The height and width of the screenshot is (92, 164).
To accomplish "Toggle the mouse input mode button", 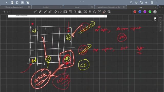I will point(155,19).
